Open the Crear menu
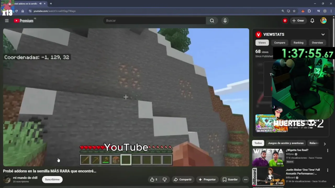 click(298, 21)
